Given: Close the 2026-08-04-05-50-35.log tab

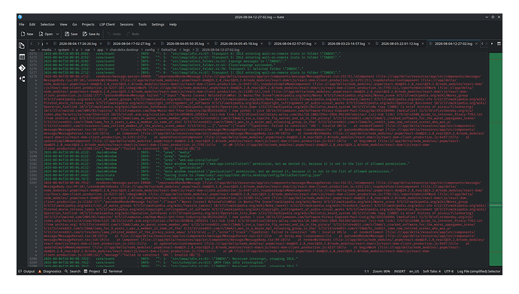Looking at the screenshot, I should [x=208, y=44].
